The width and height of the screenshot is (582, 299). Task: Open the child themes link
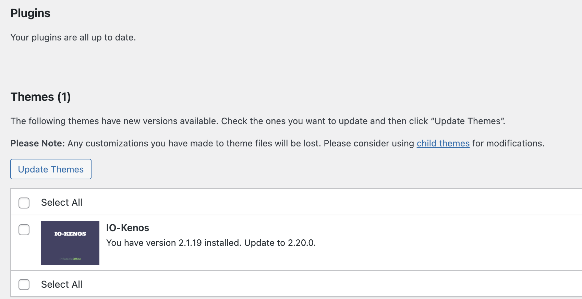(x=443, y=143)
